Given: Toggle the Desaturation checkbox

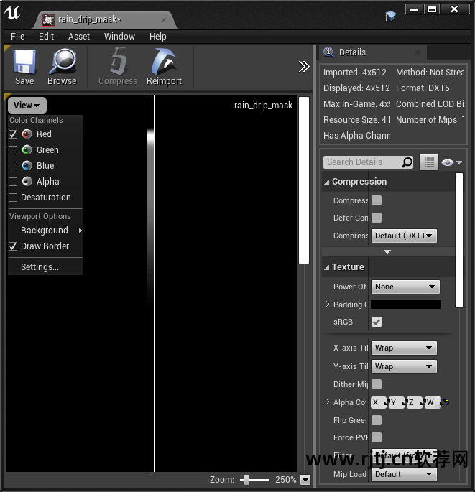Looking at the screenshot, I should click(13, 198).
